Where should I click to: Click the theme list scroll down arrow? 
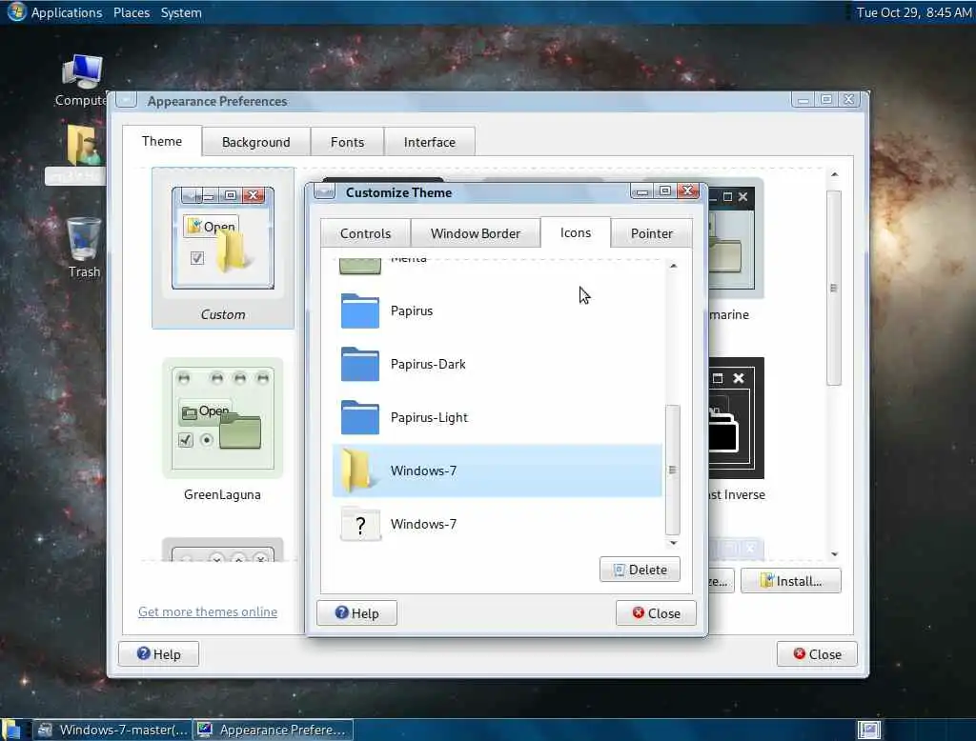tap(835, 553)
